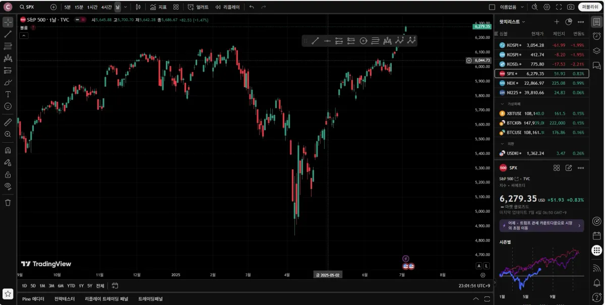Screen dimensions: 605x305
Task: Open the Fibonacci tools group
Action: click(x=8, y=46)
